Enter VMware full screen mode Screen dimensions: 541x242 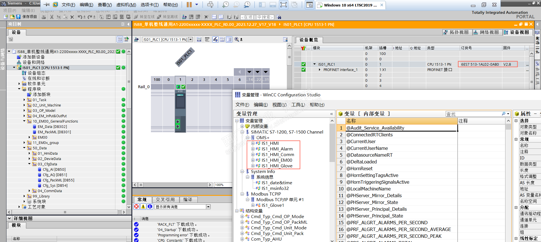point(283,5)
